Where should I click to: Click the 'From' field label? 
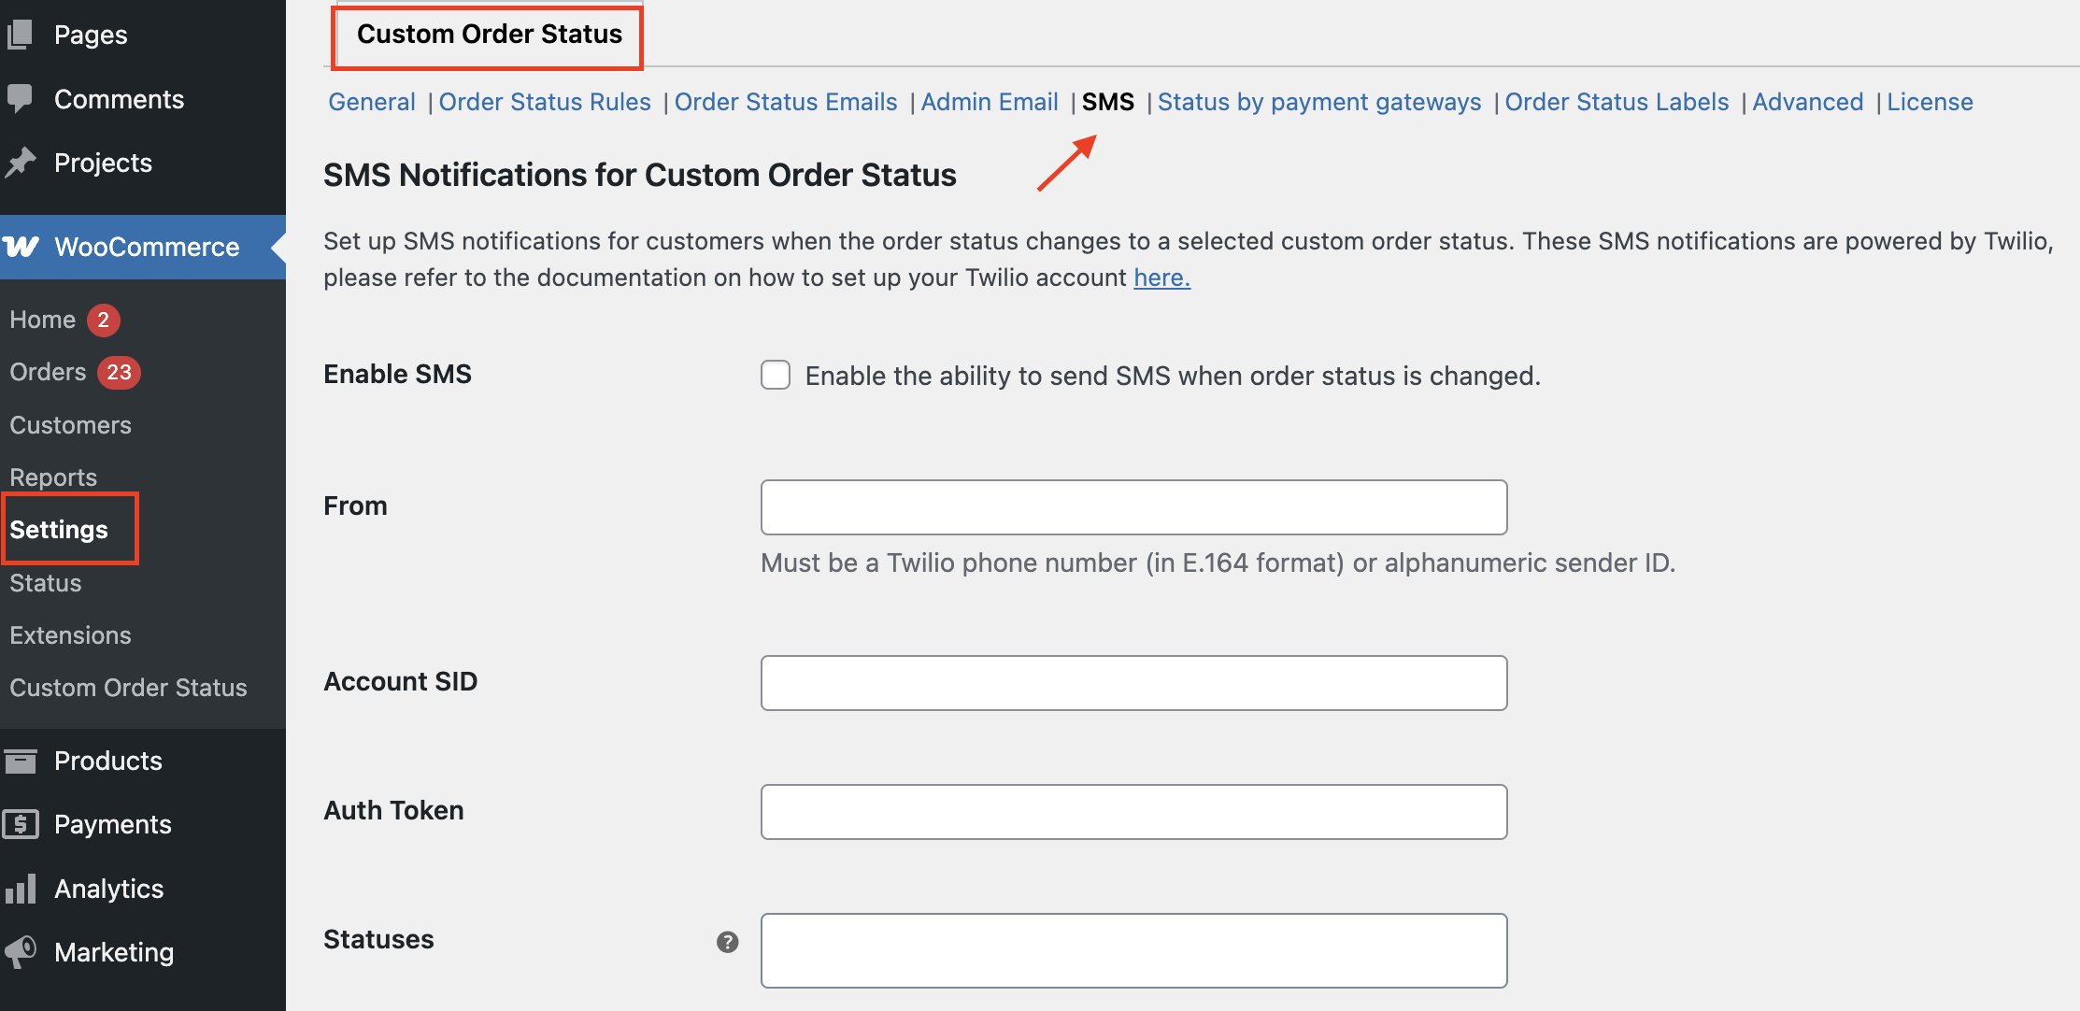click(x=355, y=505)
